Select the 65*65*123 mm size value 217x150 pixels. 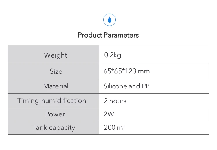pos(127,71)
